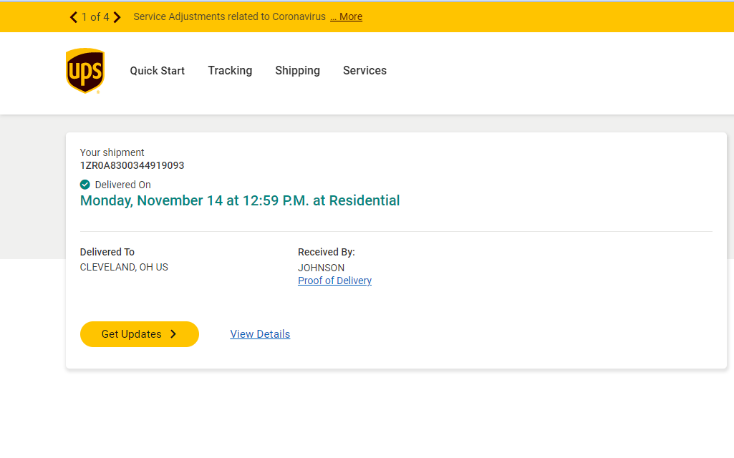The image size is (734, 458).
Task: Advance to next alert with right chevron
Action: pos(117,17)
